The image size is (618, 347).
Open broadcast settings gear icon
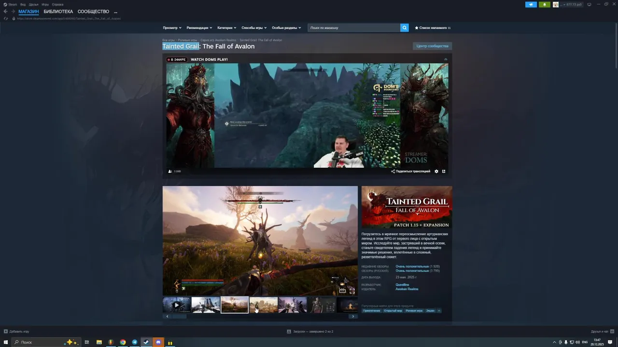436,171
